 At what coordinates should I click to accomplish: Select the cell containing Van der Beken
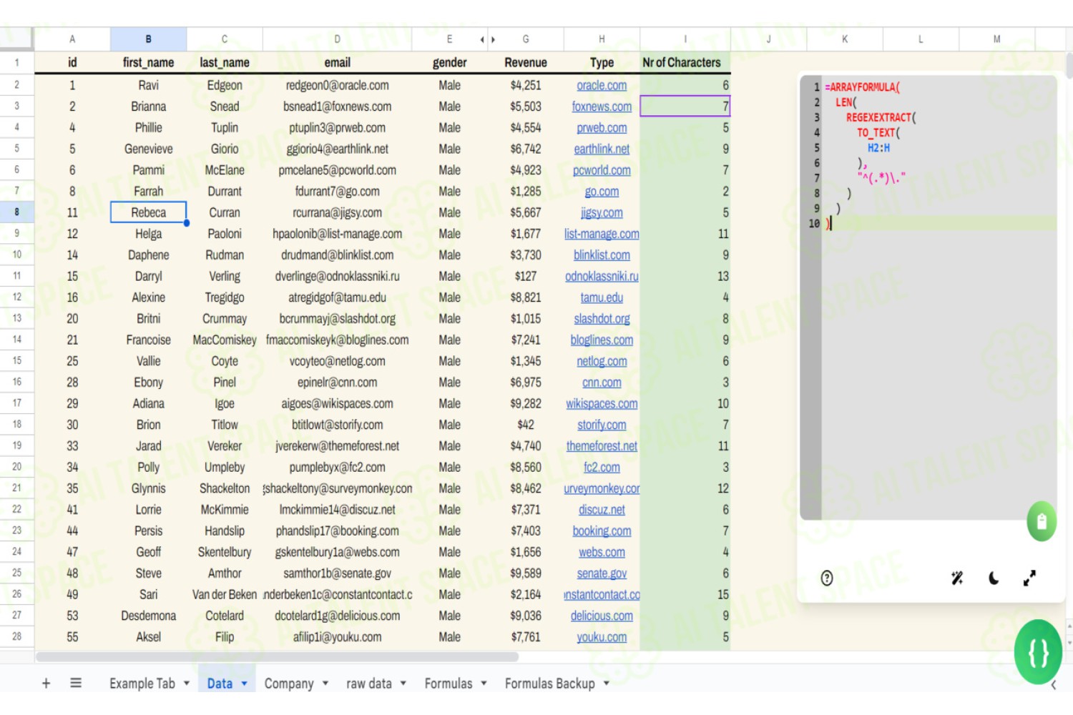click(x=225, y=595)
